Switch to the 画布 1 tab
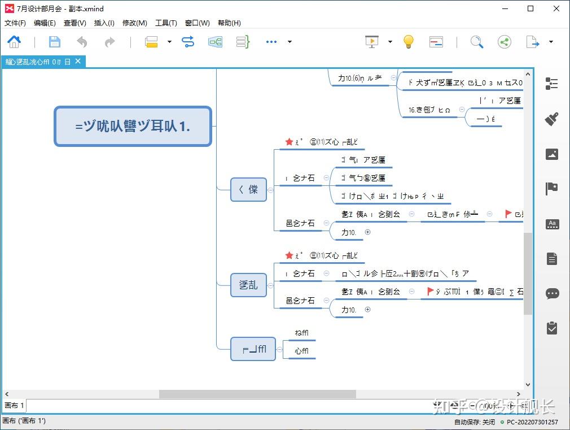 click(14, 405)
